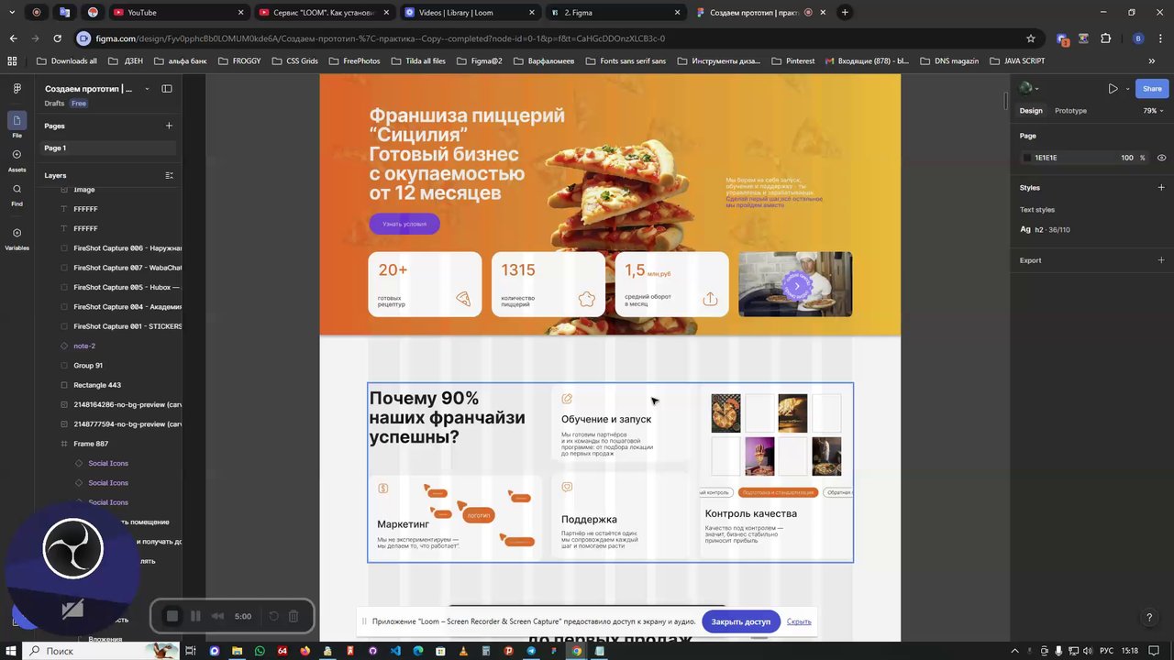Show more bookmarks with double chevron

pos(1152,61)
